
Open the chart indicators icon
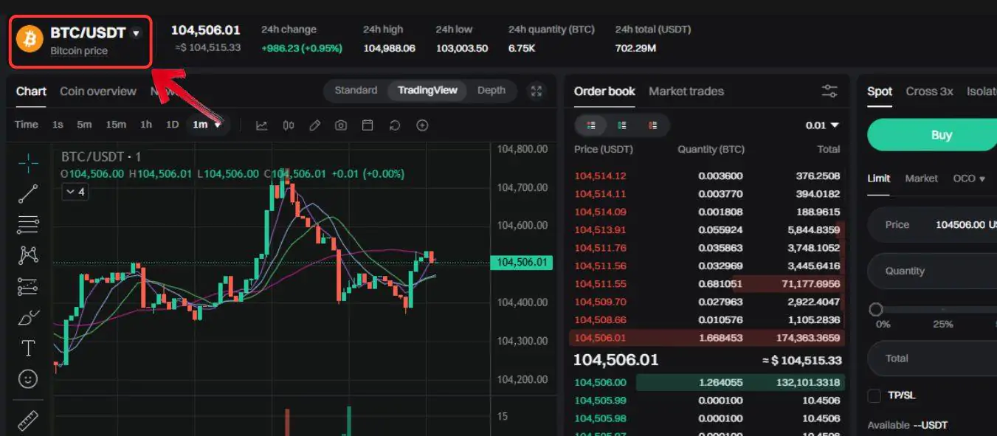pos(261,125)
